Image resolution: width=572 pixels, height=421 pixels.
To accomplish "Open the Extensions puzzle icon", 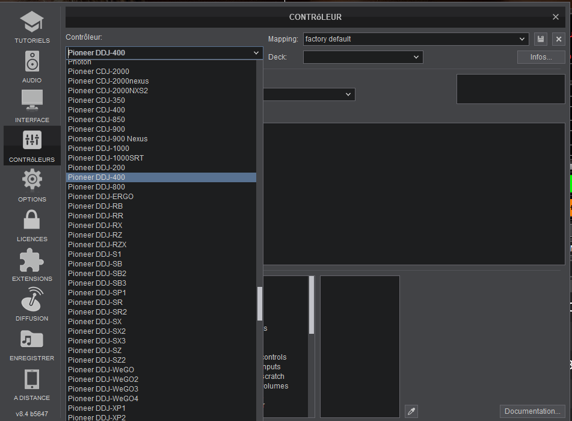I will (32, 264).
